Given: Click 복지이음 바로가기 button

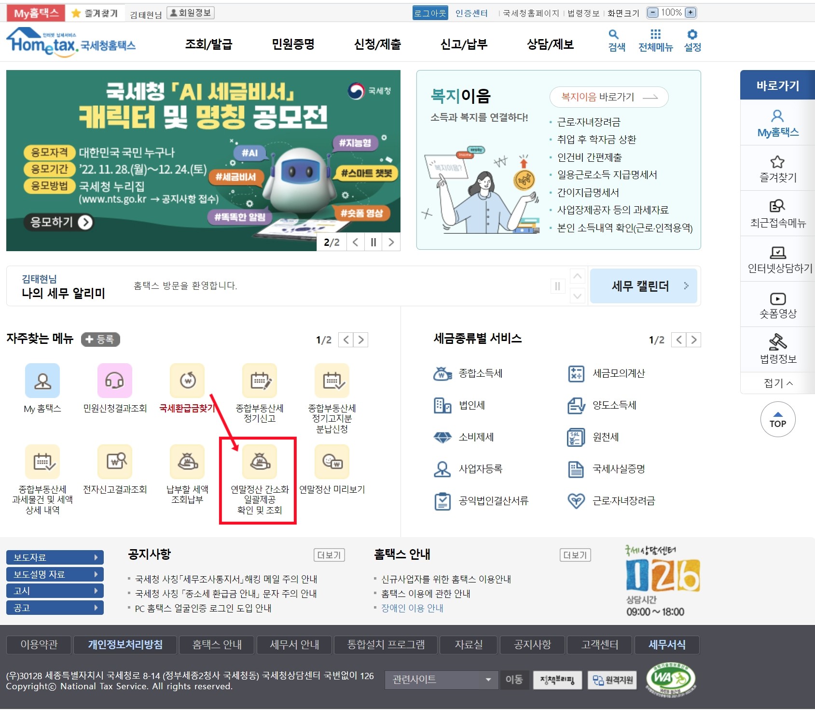Looking at the screenshot, I should (x=609, y=97).
